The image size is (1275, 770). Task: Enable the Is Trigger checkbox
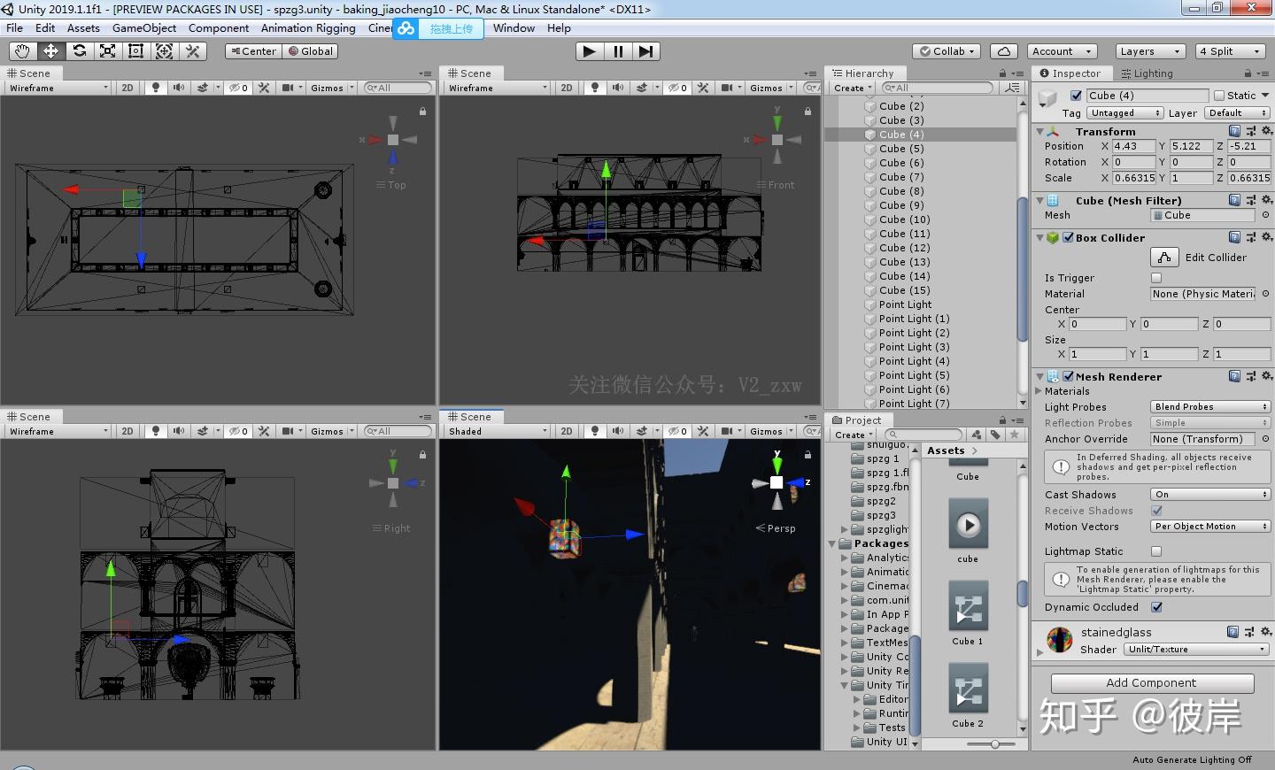[x=1156, y=278]
